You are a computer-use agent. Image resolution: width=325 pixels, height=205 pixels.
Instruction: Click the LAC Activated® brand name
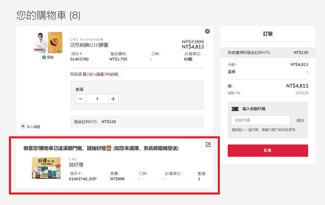coord(87,39)
